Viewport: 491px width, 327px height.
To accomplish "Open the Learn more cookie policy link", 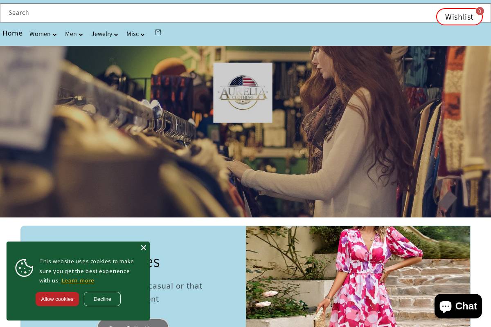I will click(78, 280).
